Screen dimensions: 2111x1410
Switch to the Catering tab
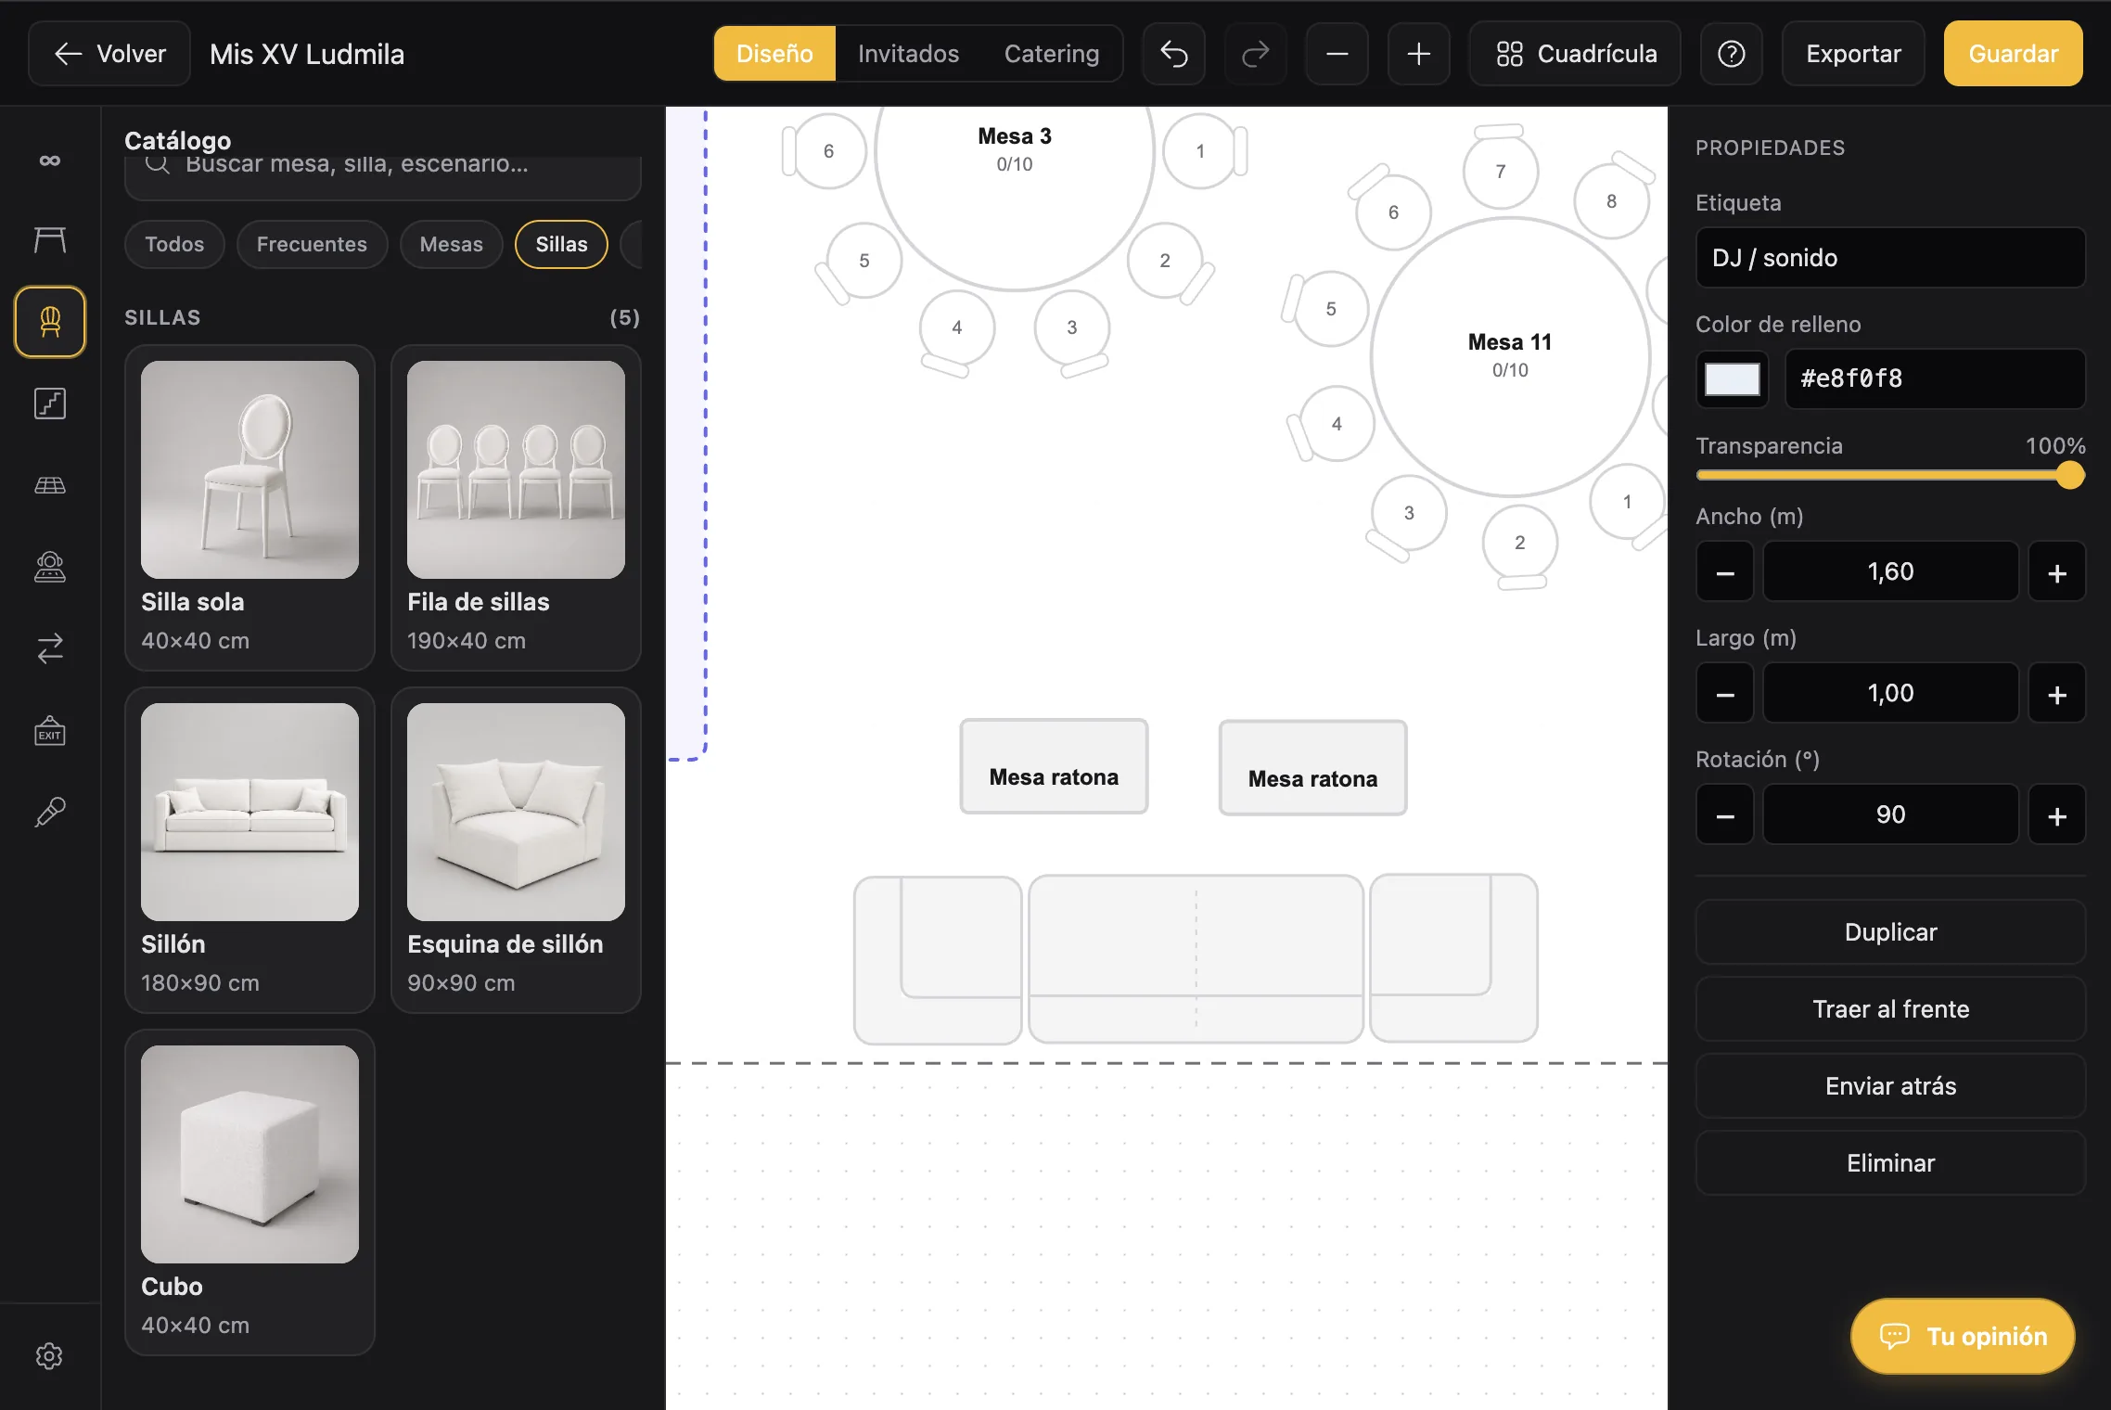coord(1052,54)
